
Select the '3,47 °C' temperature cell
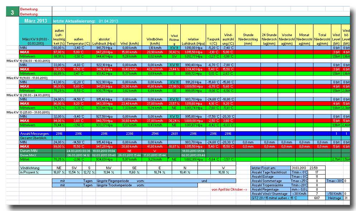tap(78, 74)
